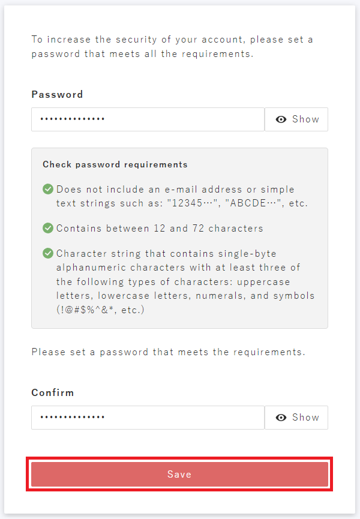The image size is (360, 519).
Task: Click "Please set a password that meets" message
Action: (168, 352)
